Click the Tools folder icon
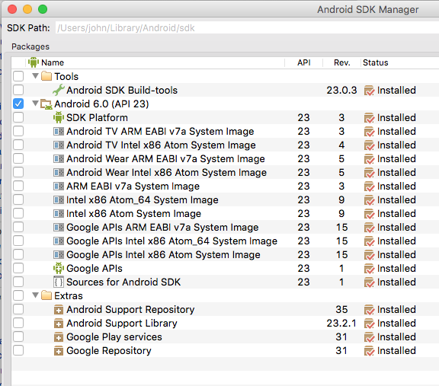The image size is (439, 386). [x=46, y=76]
